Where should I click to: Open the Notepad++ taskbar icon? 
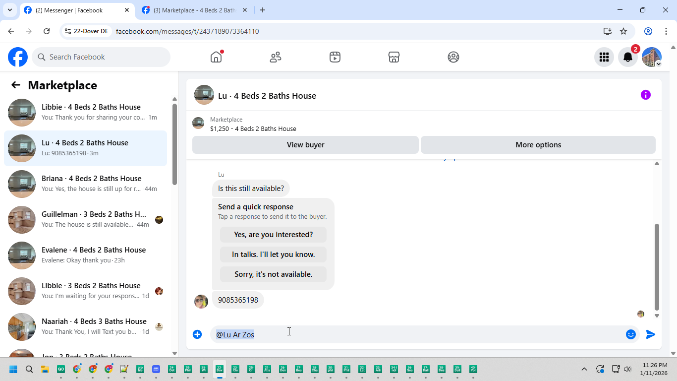pos(124,369)
